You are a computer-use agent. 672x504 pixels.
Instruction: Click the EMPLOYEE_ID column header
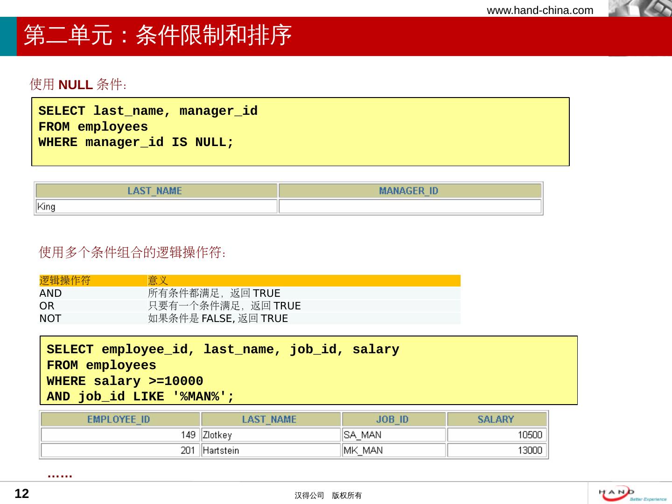point(119,419)
